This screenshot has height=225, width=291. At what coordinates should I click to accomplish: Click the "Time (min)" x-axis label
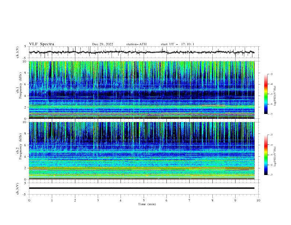pos(147,204)
